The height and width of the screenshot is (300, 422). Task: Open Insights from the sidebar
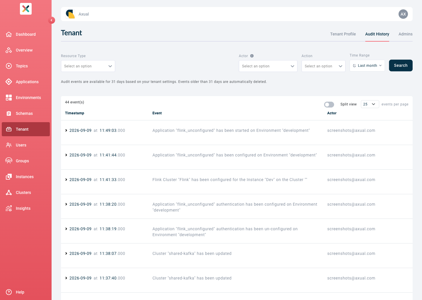pyautogui.click(x=26, y=208)
